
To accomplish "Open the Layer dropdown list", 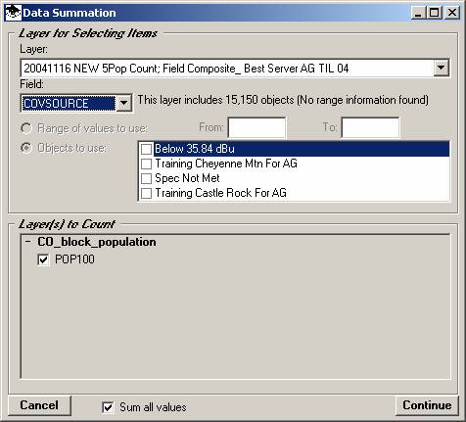I will click(x=442, y=68).
